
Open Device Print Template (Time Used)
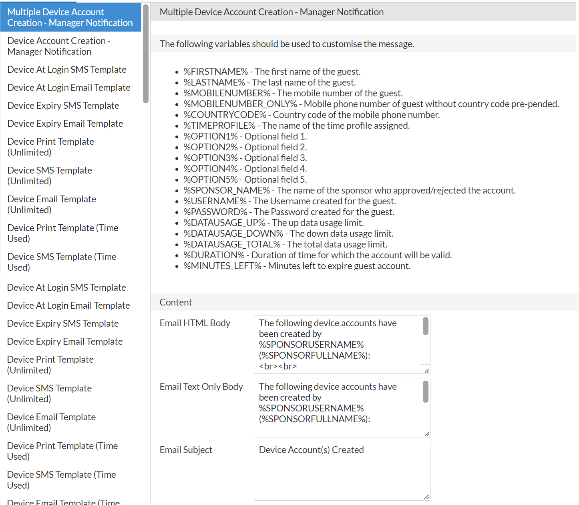[62, 233]
